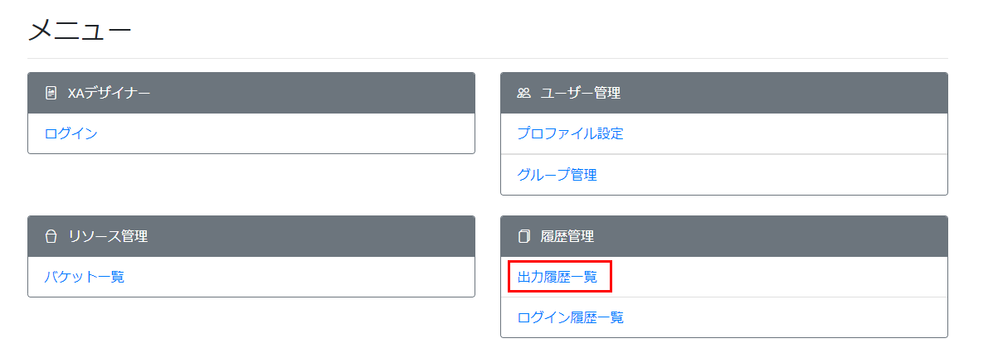Click divider between 出力履歴一覧 and ログイン履歴一覧
998x353 pixels.
tap(723, 297)
